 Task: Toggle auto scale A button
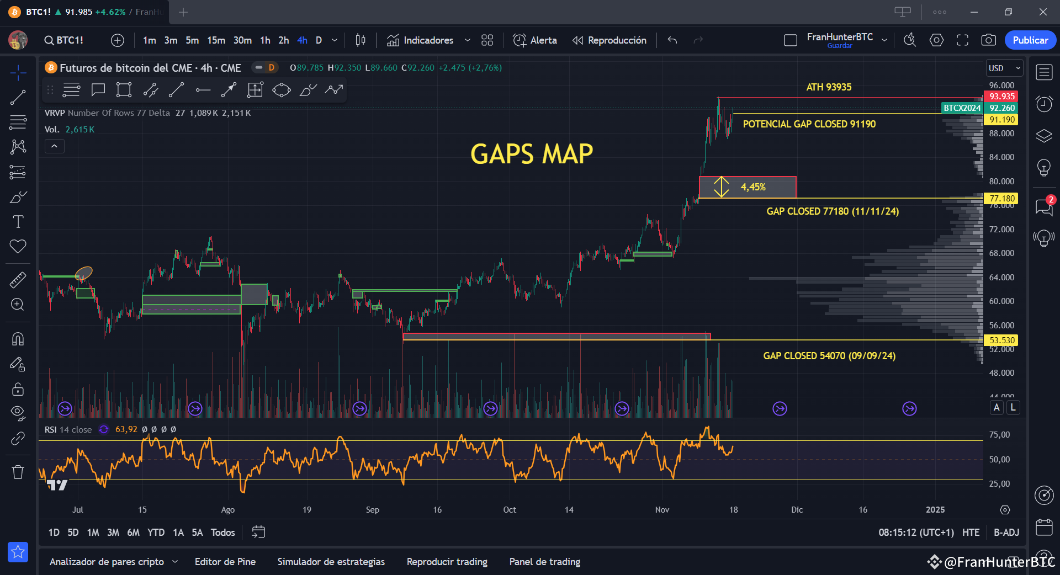point(997,408)
